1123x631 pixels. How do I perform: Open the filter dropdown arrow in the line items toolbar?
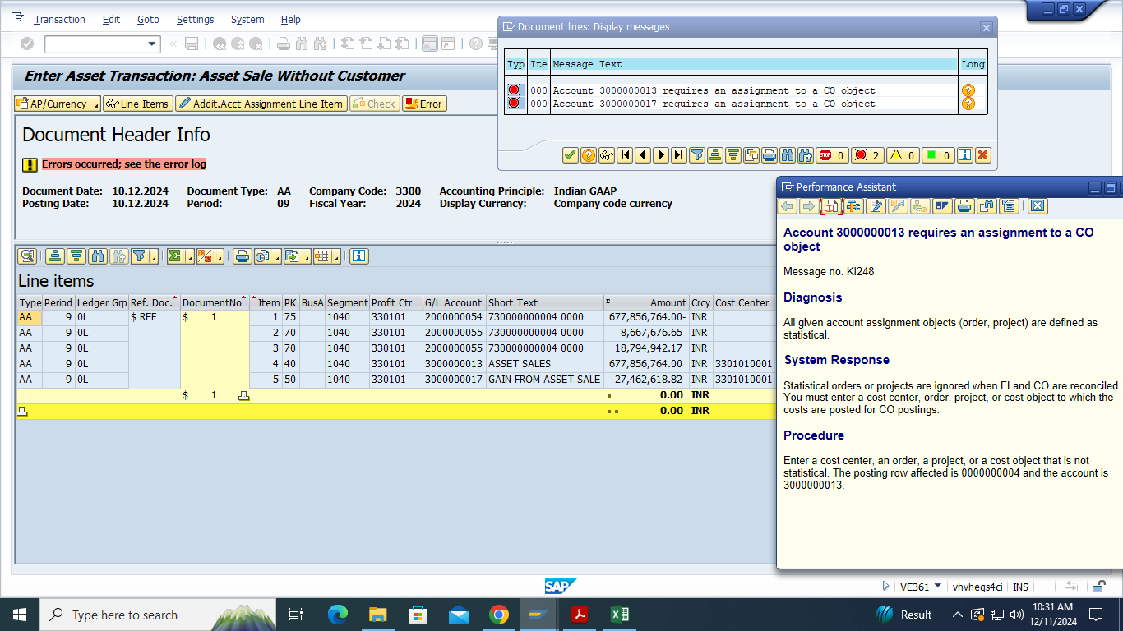[x=153, y=256]
